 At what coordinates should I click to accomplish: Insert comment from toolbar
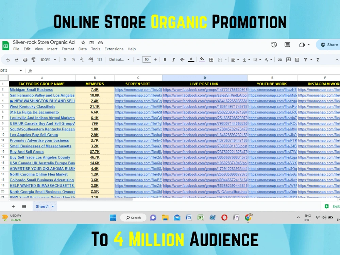point(288,60)
